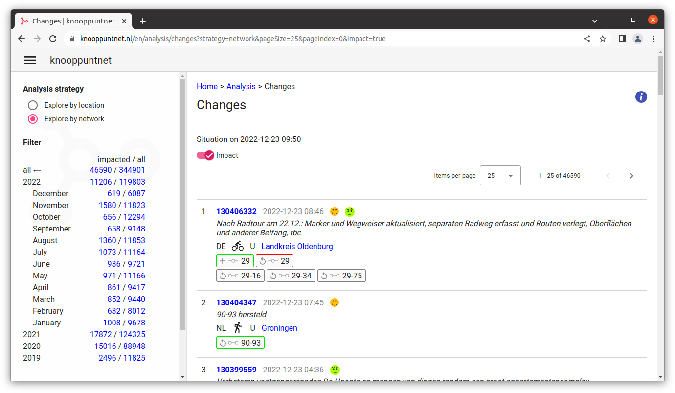Click the happy smiley in changeset 130404347
Image resolution: width=675 pixels, height=393 pixels.
[x=335, y=302]
